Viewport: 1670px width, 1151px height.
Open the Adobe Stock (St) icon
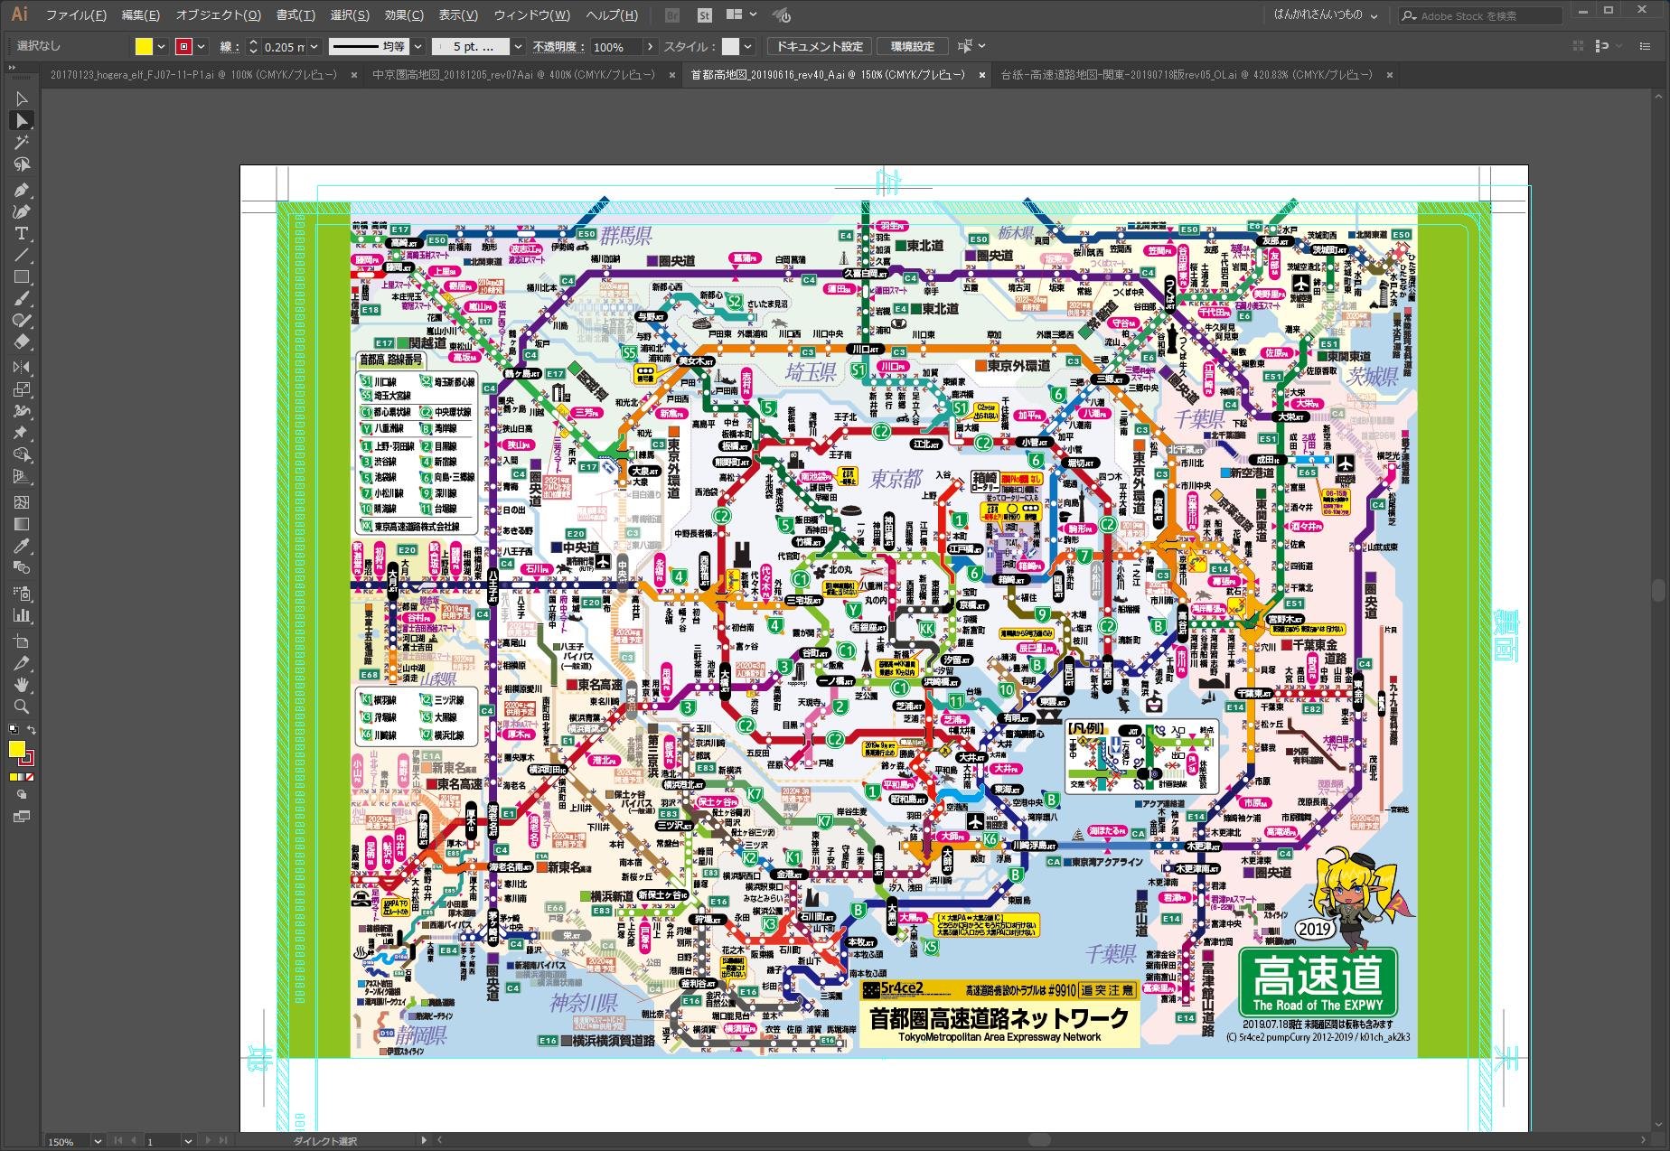pyautogui.click(x=704, y=15)
